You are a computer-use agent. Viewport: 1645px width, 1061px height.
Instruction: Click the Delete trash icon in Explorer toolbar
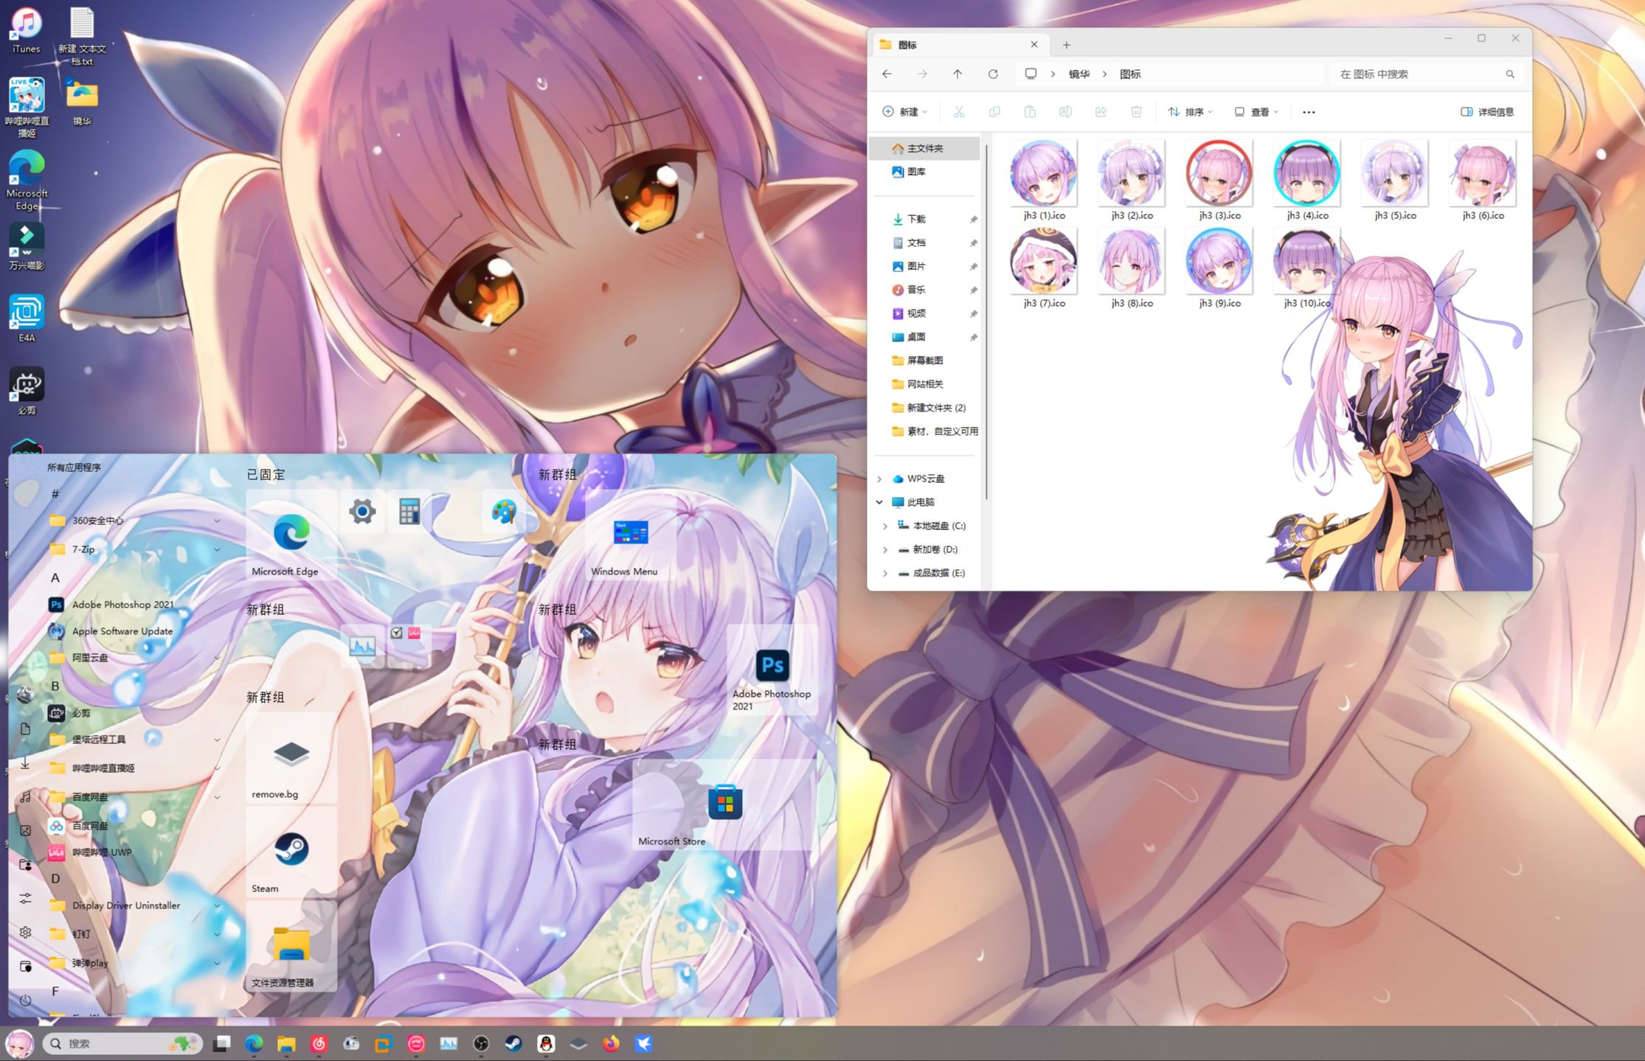(1136, 112)
